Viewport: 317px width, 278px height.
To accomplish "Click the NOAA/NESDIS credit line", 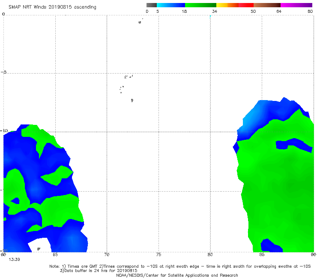I will 177,275.
